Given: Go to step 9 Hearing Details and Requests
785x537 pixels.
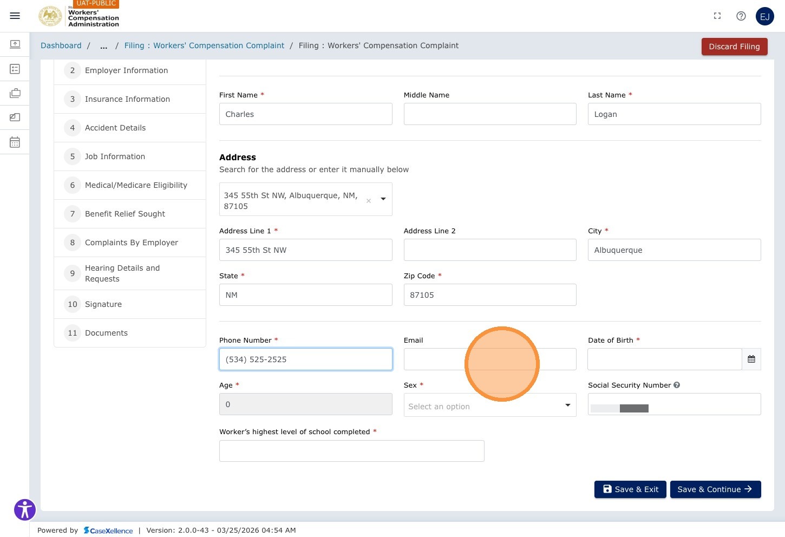Looking at the screenshot, I should click(130, 273).
